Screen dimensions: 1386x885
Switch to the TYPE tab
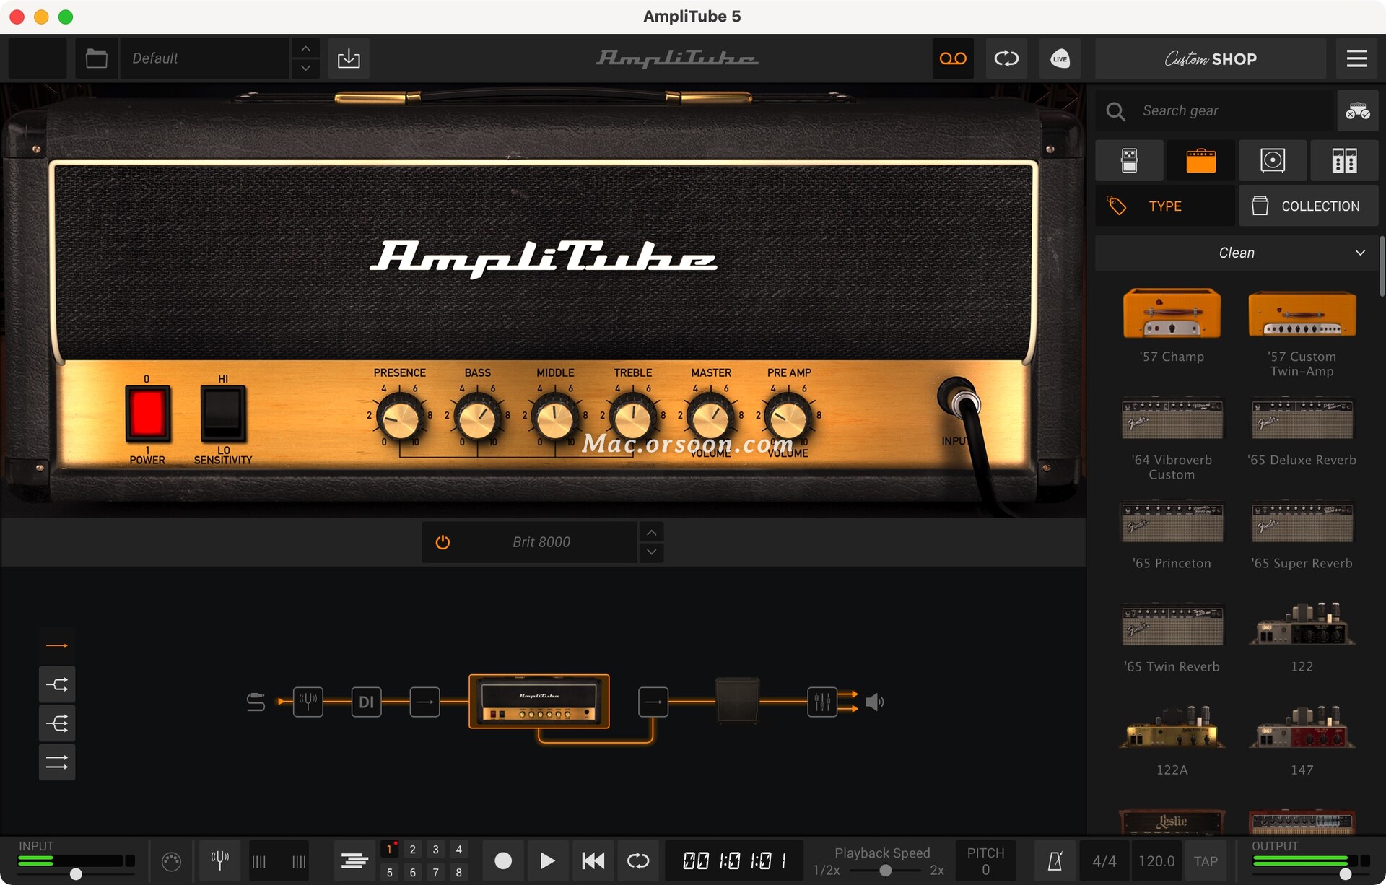coord(1164,206)
